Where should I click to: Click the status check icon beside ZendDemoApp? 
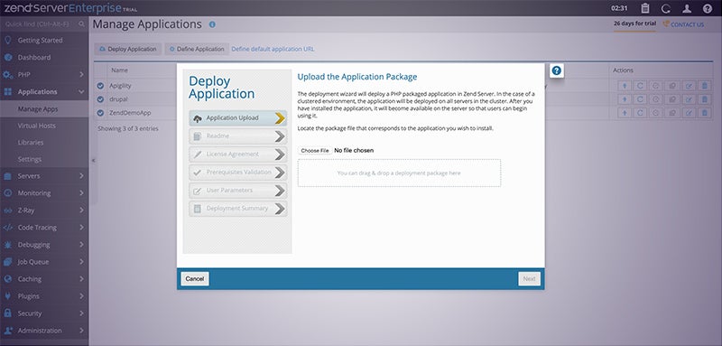pos(100,112)
